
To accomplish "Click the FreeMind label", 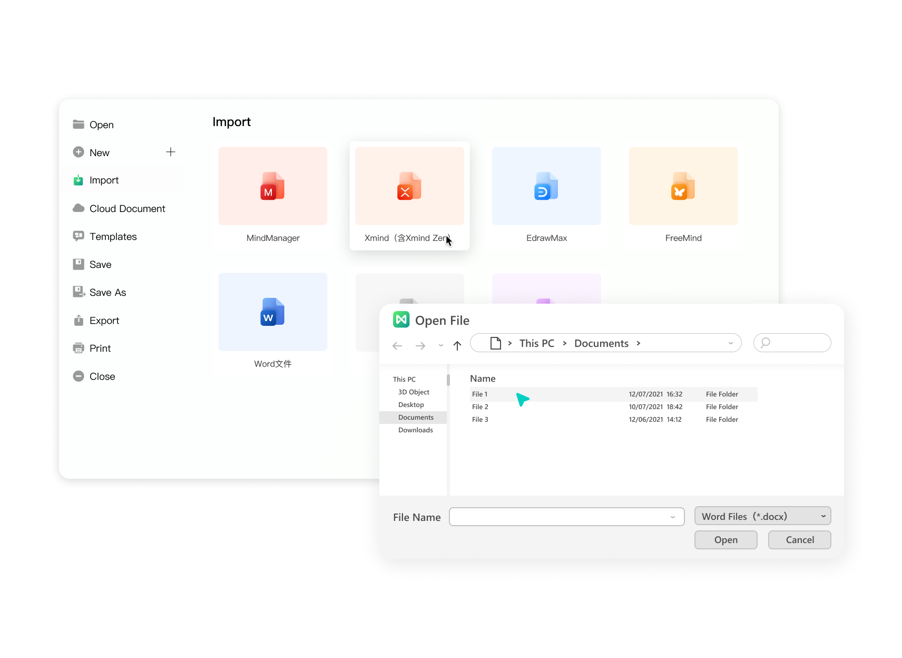I will pos(683,238).
